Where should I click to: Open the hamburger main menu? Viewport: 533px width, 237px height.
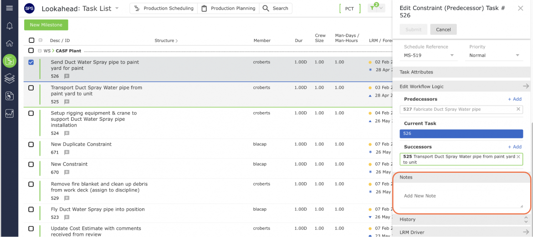coord(10,8)
